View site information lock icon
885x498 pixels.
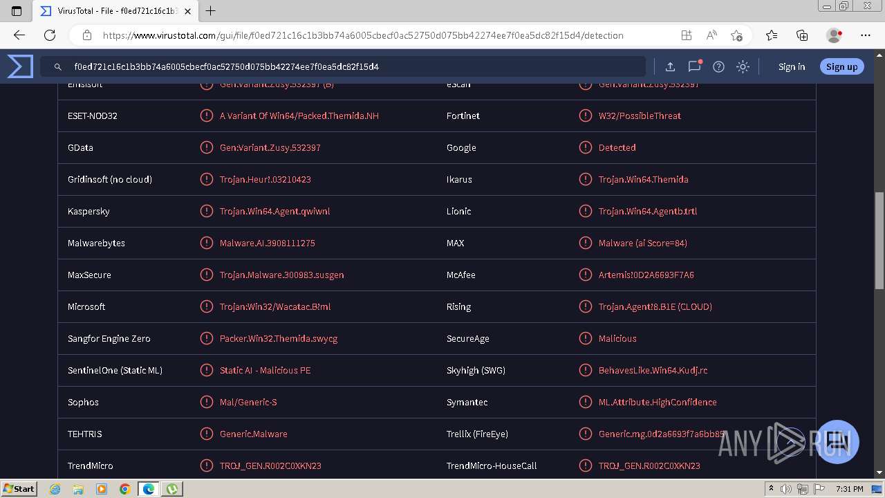point(87,35)
